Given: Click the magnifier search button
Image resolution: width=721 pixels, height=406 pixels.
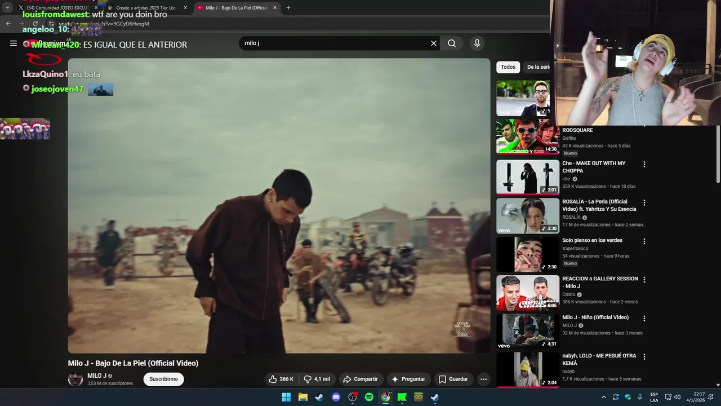Looking at the screenshot, I should pyautogui.click(x=452, y=43).
